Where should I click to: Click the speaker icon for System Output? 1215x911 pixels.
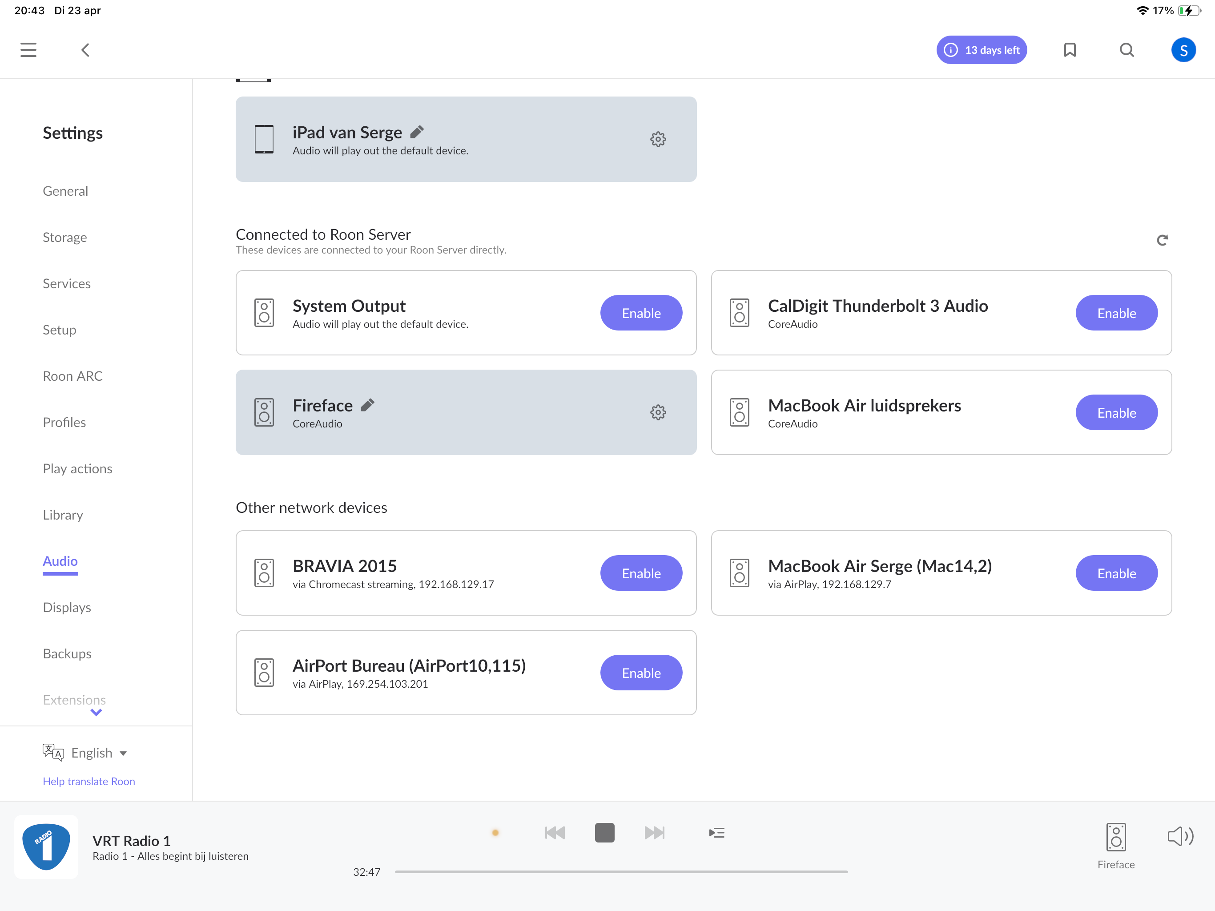pyautogui.click(x=264, y=313)
